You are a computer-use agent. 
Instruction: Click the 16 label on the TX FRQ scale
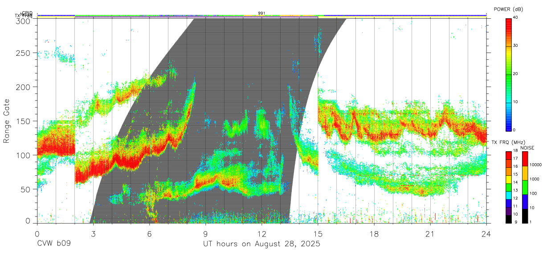coord(515,166)
